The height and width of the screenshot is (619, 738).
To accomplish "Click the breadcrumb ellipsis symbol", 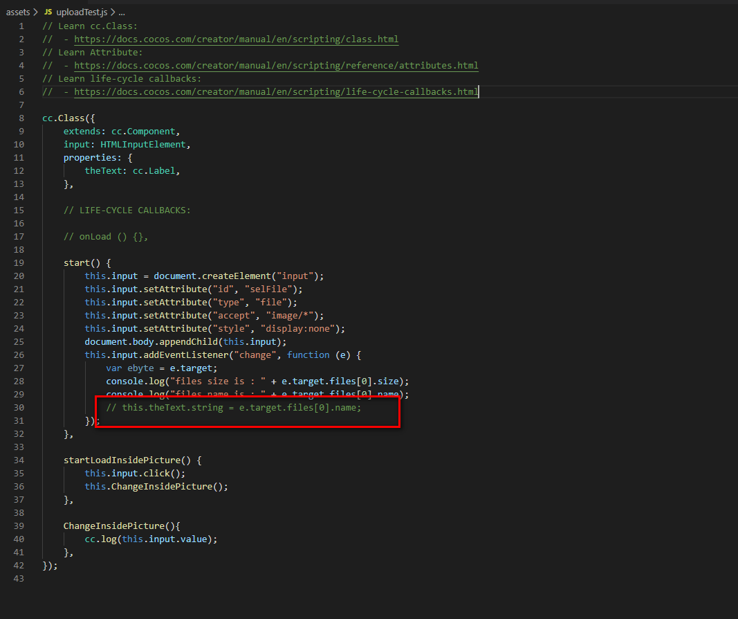I will [122, 12].
